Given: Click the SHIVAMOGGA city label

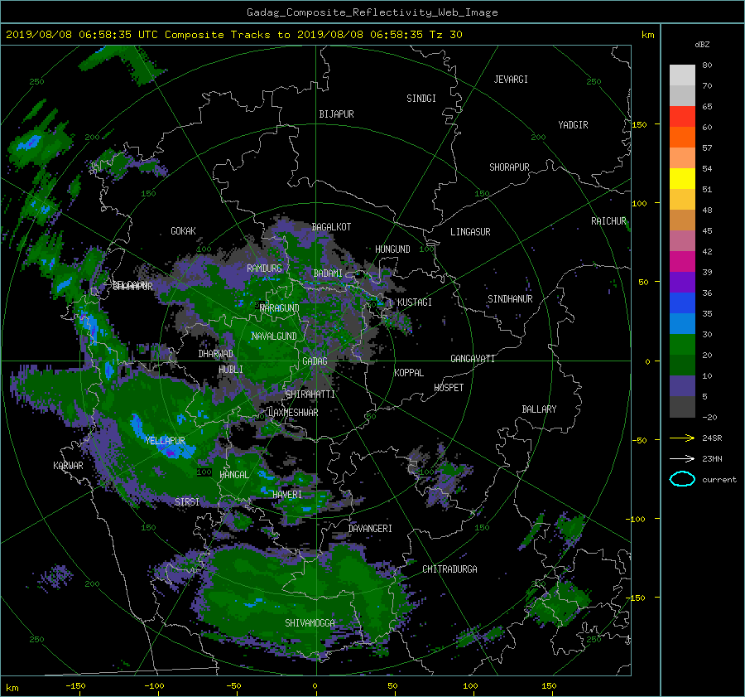Looking at the screenshot, I should 310,623.
